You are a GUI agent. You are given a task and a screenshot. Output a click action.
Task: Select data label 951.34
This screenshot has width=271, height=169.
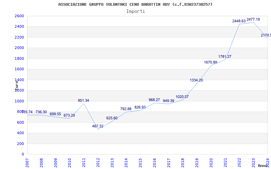click(x=83, y=100)
